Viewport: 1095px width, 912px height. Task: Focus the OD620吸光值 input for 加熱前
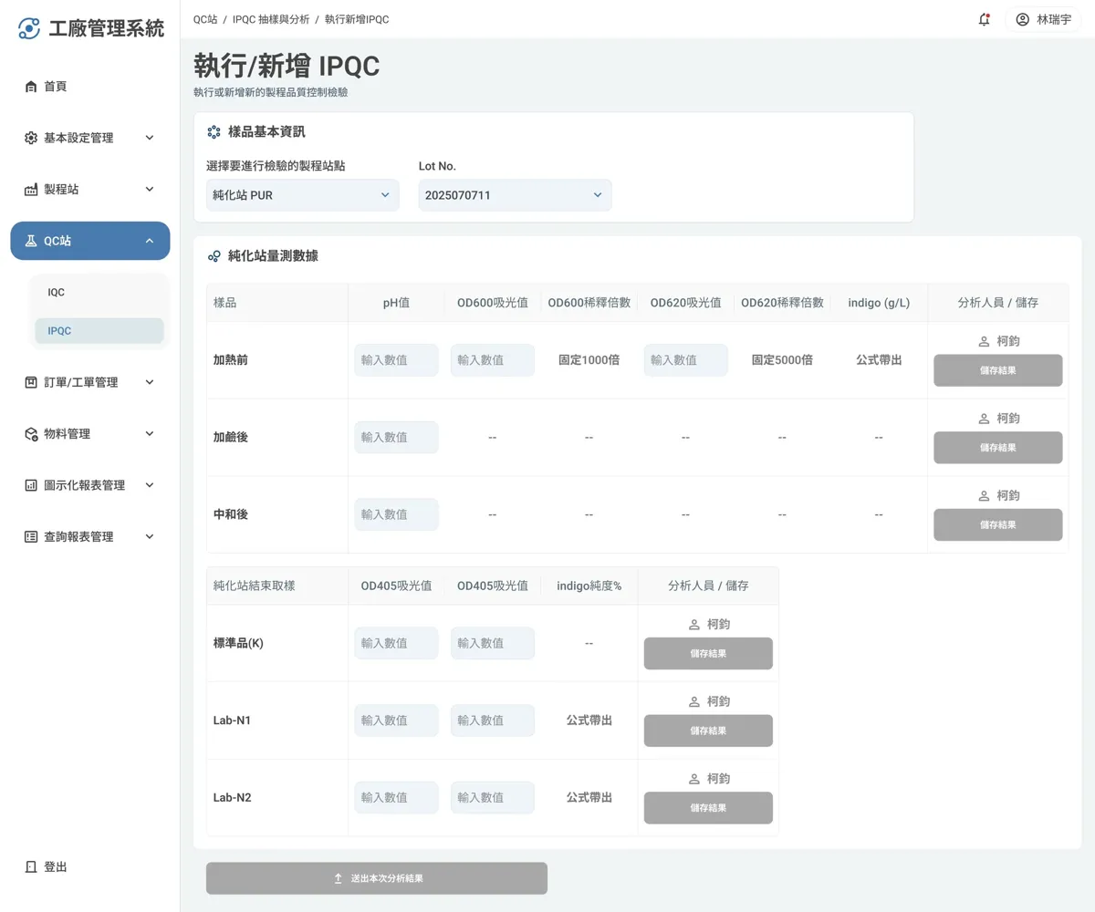(686, 360)
